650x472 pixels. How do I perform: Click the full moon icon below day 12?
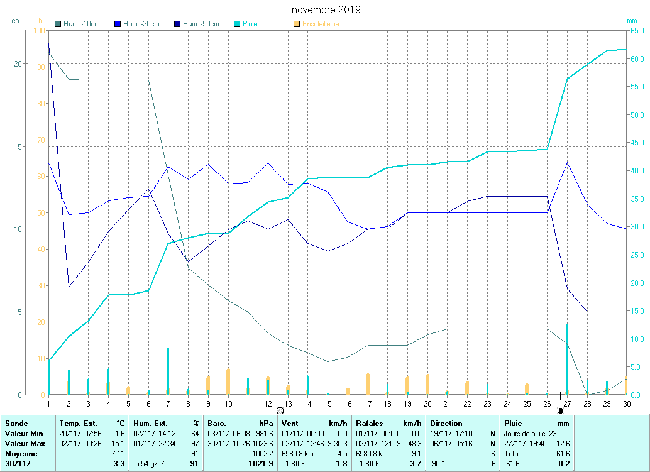coord(280,410)
